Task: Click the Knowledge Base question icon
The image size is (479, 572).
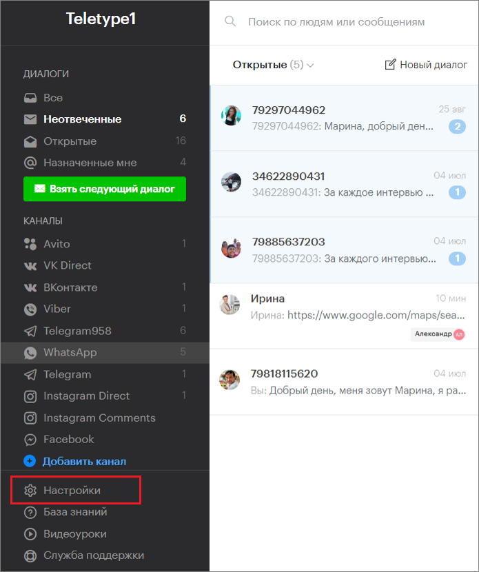Action: coord(30,512)
